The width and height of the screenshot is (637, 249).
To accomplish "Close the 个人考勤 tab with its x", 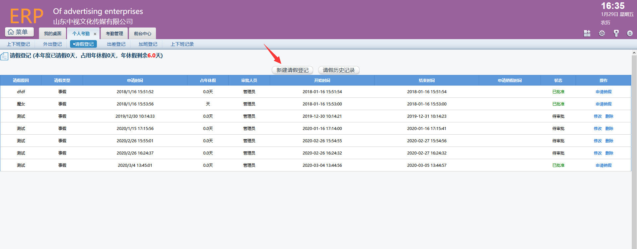I will click(x=95, y=34).
